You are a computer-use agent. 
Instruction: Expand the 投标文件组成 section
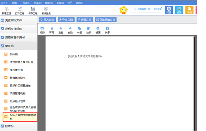click(19, 29)
